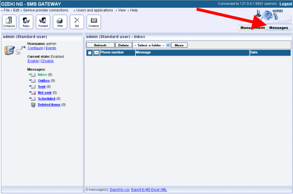Open the Configure link

35,48
